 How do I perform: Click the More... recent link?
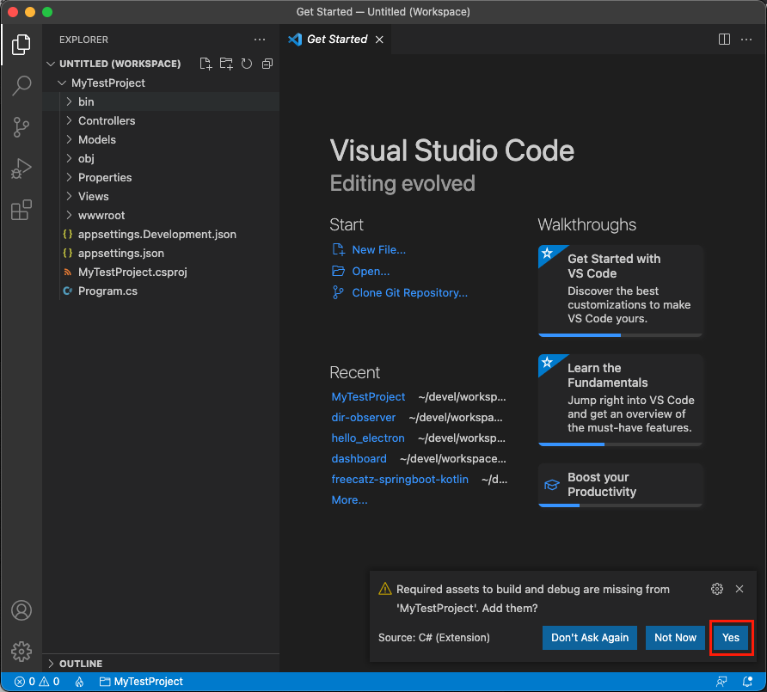click(x=349, y=499)
